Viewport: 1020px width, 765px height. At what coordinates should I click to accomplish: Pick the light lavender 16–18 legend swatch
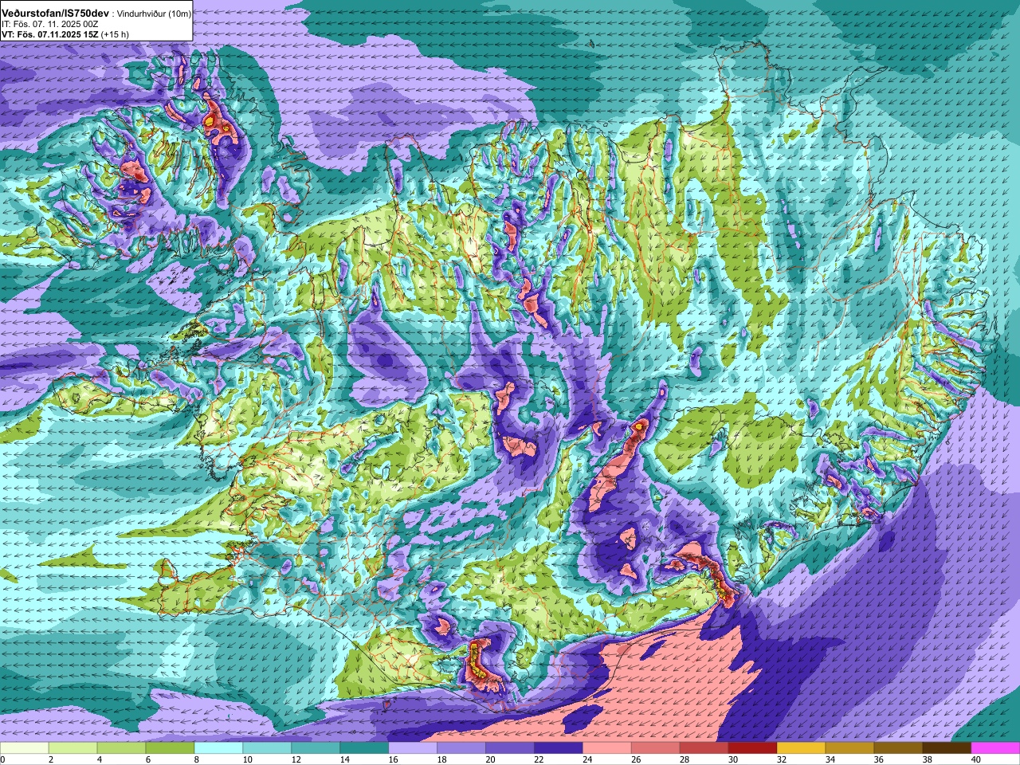coord(413,748)
